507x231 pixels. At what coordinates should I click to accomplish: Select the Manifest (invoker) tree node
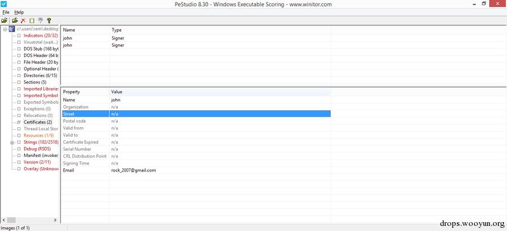41,156
